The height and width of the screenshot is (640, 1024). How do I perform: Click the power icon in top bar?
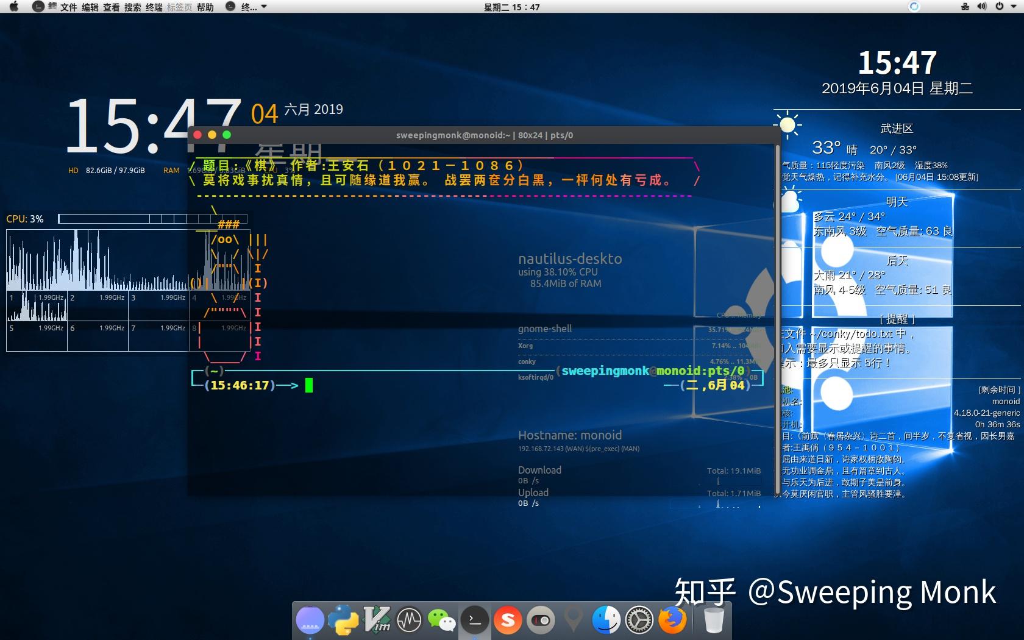(999, 7)
